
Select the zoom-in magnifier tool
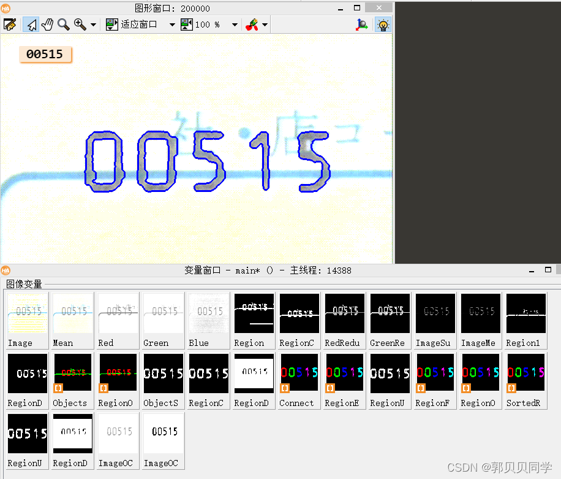click(x=78, y=25)
